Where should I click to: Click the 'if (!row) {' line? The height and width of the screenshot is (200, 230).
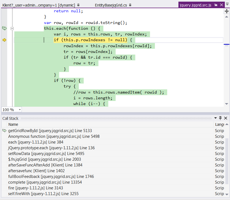click(67, 80)
